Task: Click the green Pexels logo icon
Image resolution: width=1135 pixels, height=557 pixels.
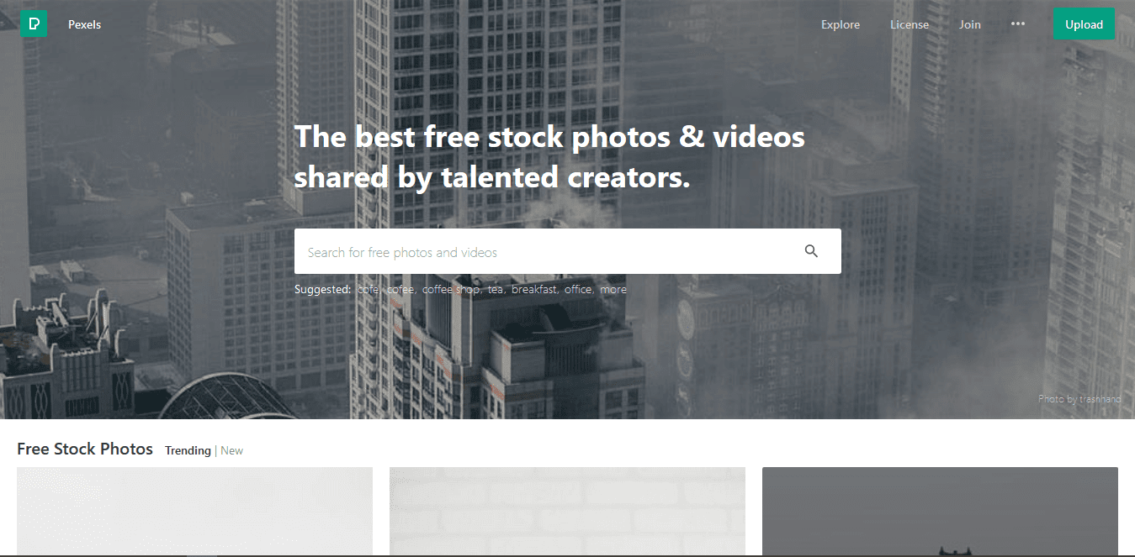Action: tap(34, 24)
